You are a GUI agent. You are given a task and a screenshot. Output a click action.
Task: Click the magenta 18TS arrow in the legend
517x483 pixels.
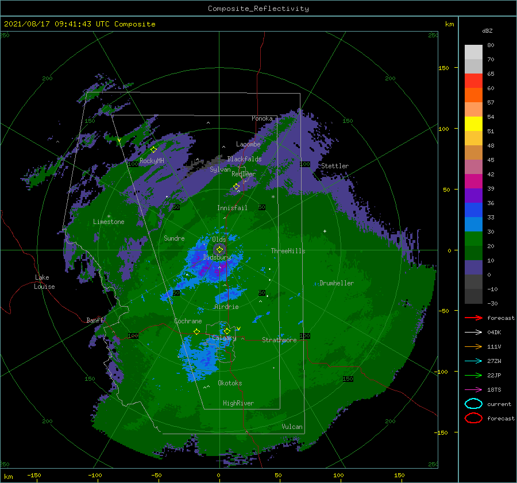(473, 389)
